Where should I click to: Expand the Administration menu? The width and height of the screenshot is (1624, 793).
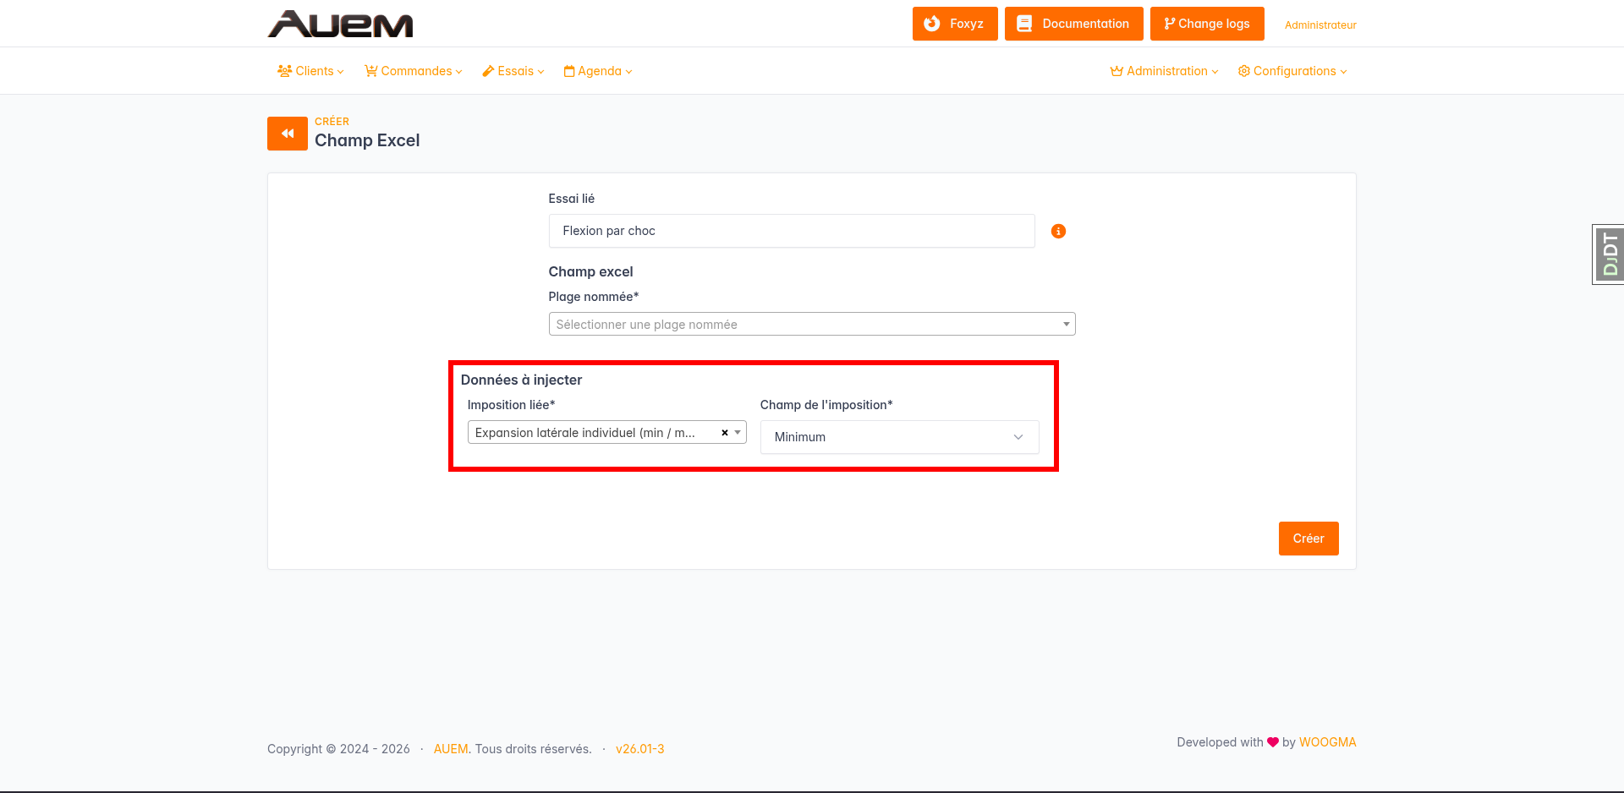[1164, 71]
